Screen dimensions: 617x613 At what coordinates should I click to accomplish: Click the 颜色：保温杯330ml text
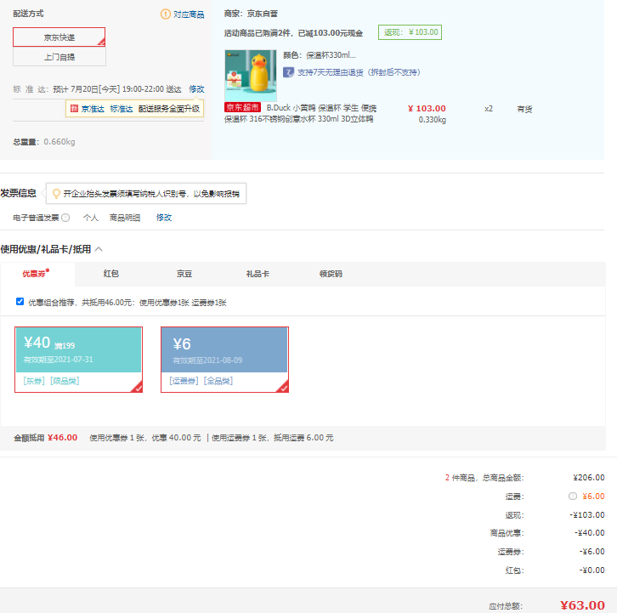[320, 55]
